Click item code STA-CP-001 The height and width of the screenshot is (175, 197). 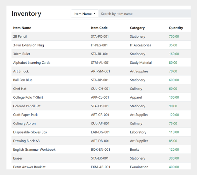[100, 106]
